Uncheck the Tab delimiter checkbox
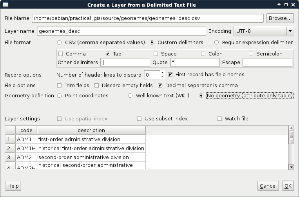Screen dimensions: 299x197 pos(108,54)
